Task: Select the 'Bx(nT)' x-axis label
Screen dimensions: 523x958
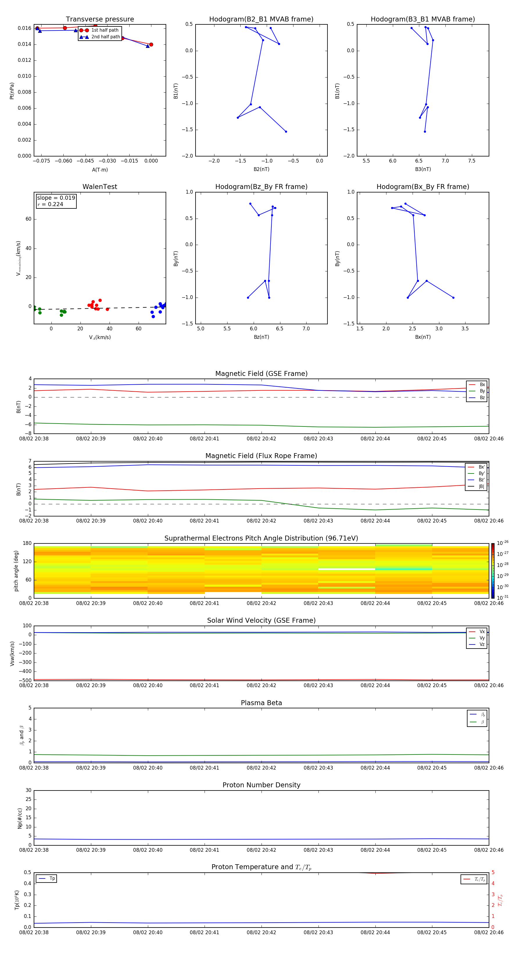Action: point(423,337)
